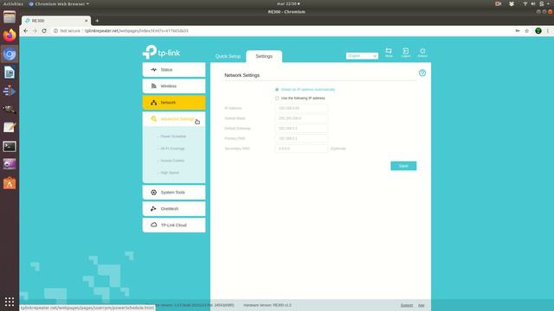Viewport: 554px width, 311px height.
Task: Open Chromium Web Browser app menu
Action: [59, 3]
